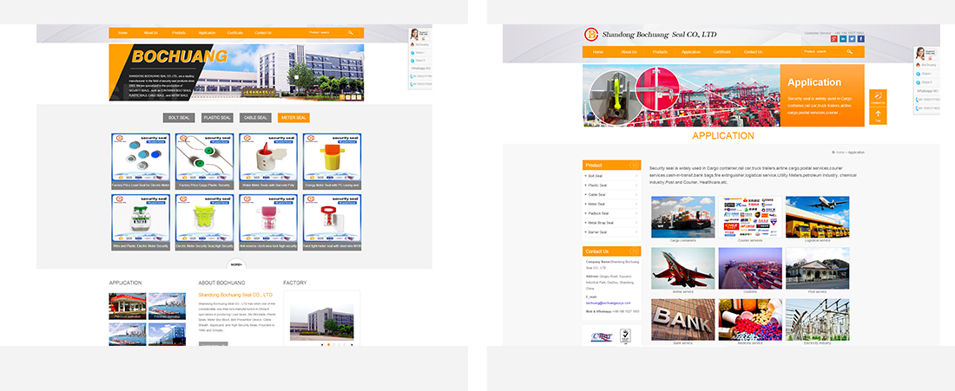Click the Skype II contact in right page support widget
The image size is (955, 391).
[x=925, y=81]
